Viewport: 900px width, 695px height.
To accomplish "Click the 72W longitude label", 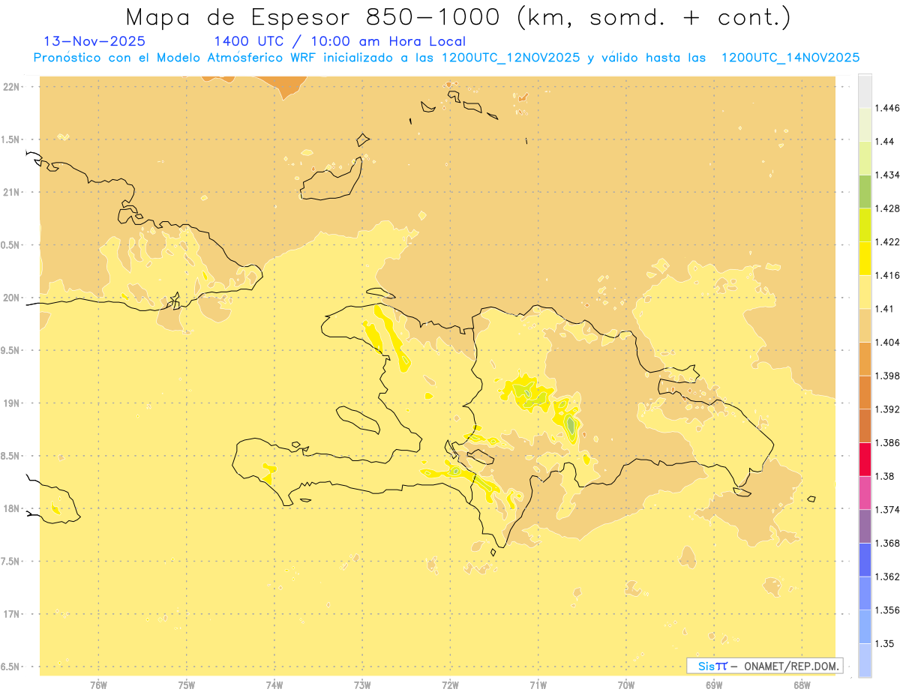I will pyautogui.click(x=450, y=685).
